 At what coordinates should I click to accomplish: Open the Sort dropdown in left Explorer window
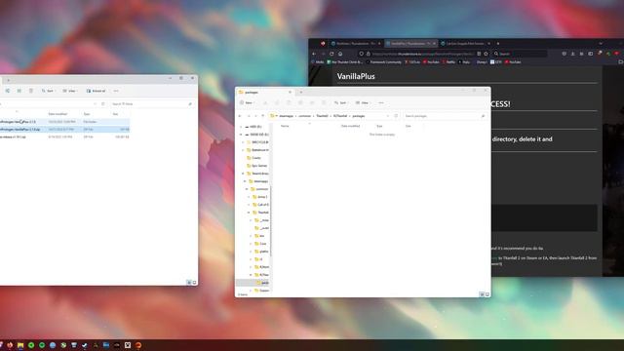pos(48,91)
